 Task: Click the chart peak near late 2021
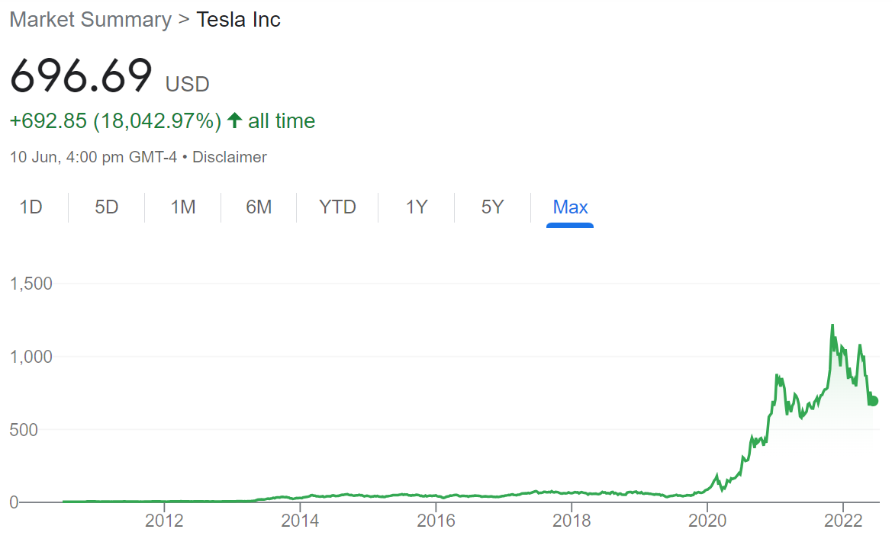[x=832, y=326]
